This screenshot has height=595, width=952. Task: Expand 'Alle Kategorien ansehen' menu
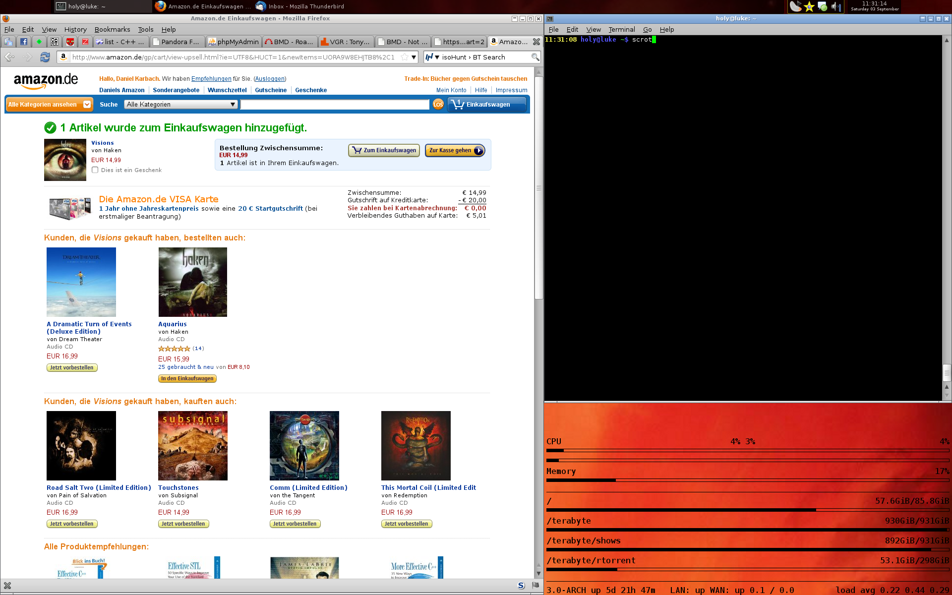tap(50, 105)
